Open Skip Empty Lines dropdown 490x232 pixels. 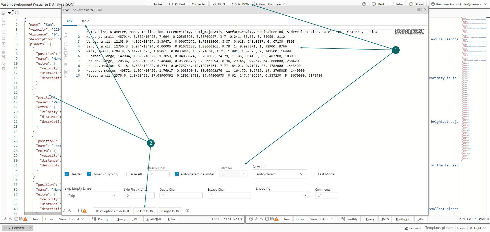pyautogui.click(x=92, y=196)
